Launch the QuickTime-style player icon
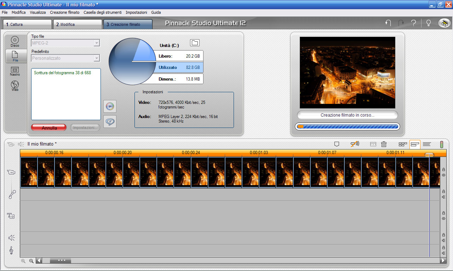 coord(110,122)
